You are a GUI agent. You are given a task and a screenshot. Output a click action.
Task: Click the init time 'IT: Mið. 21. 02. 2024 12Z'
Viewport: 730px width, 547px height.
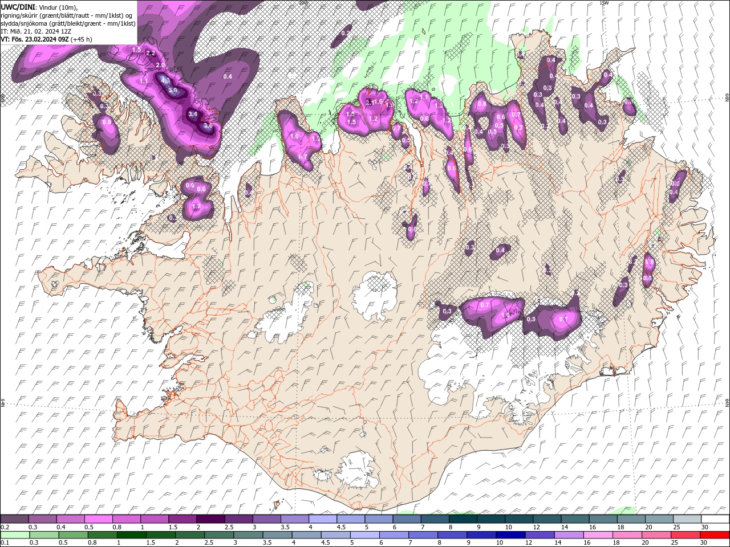[36, 31]
